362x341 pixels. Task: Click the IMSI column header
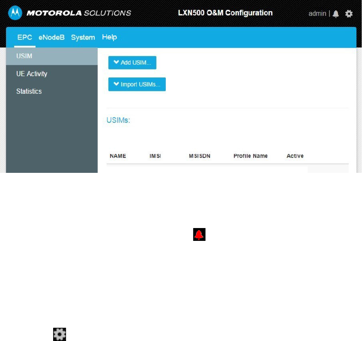(155, 156)
